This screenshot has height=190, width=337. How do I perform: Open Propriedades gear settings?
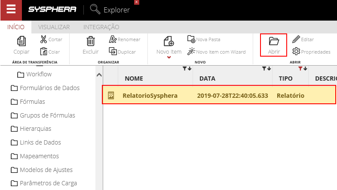[x=311, y=51]
